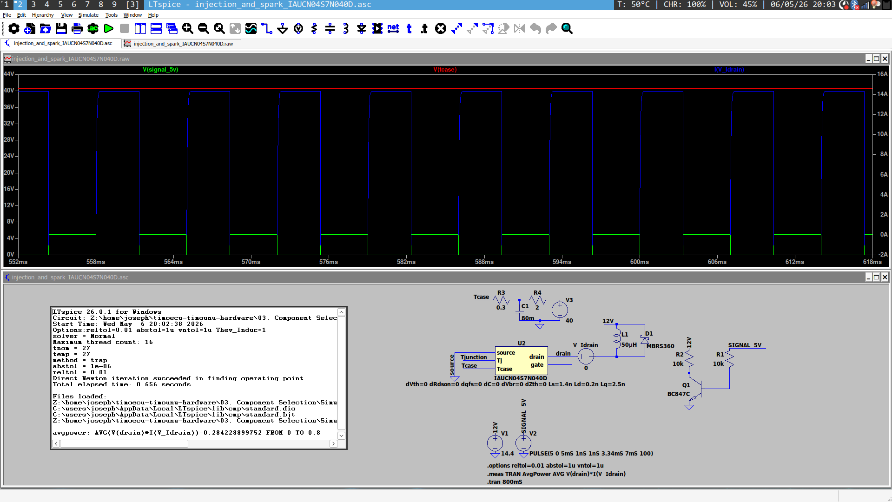Open the Help menu
The height and width of the screenshot is (502, 892).
click(153, 15)
